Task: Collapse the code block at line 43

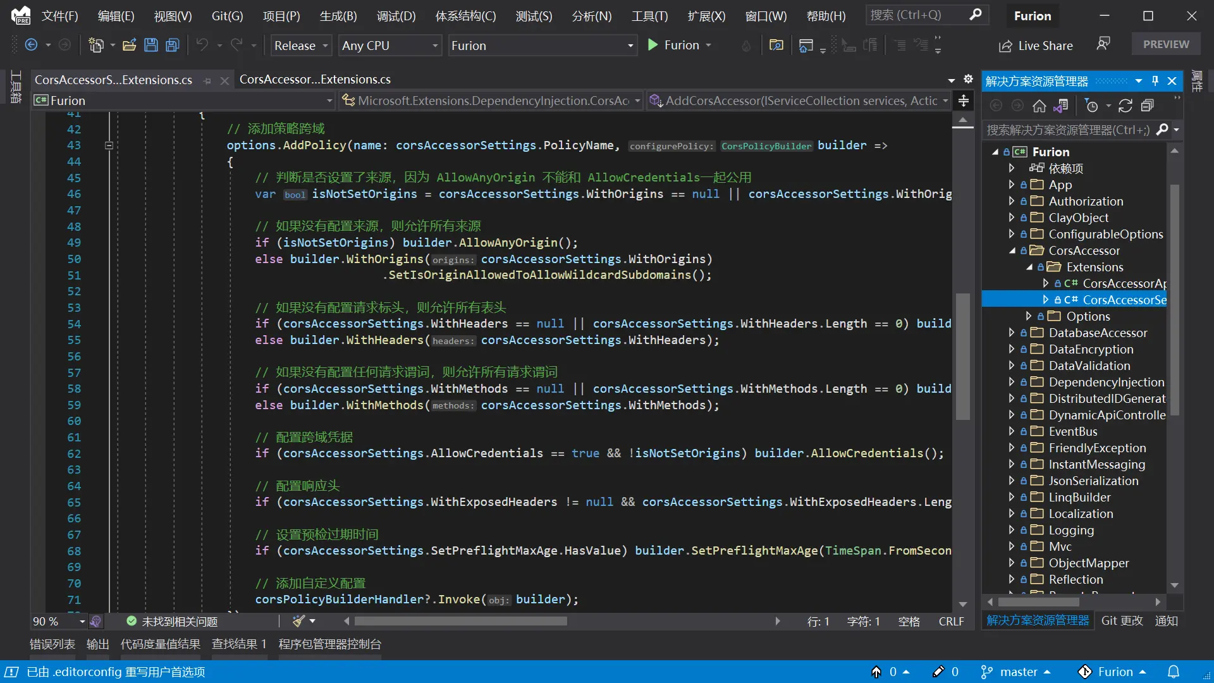Action: click(109, 145)
